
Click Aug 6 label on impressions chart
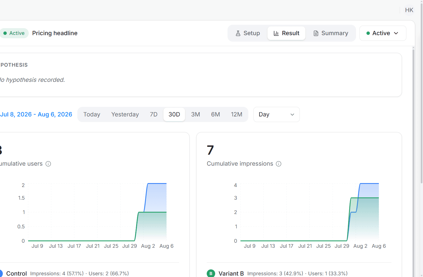point(379,246)
